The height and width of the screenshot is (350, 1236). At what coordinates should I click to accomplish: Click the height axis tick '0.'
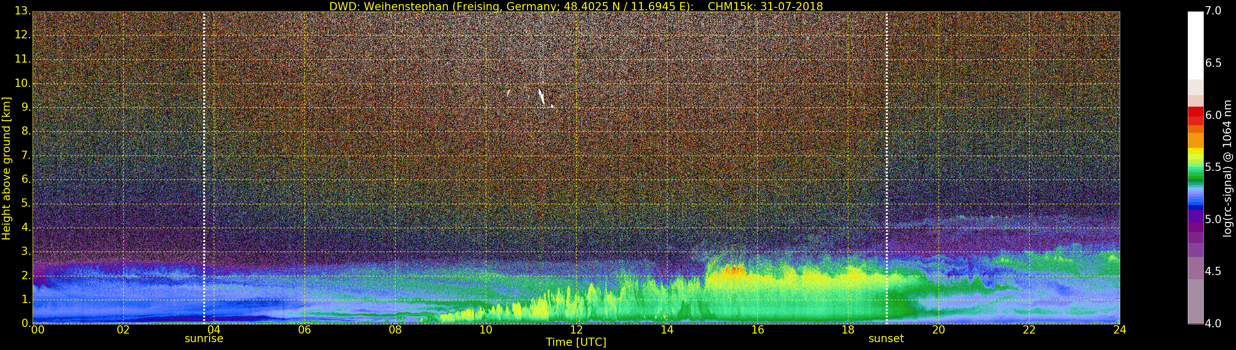(26, 323)
